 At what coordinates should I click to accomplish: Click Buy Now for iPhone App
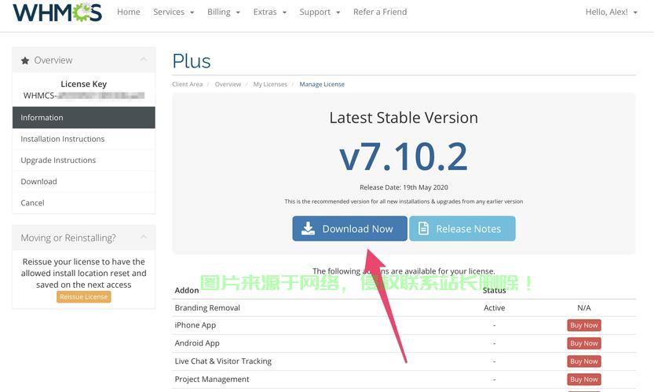(583, 325)
